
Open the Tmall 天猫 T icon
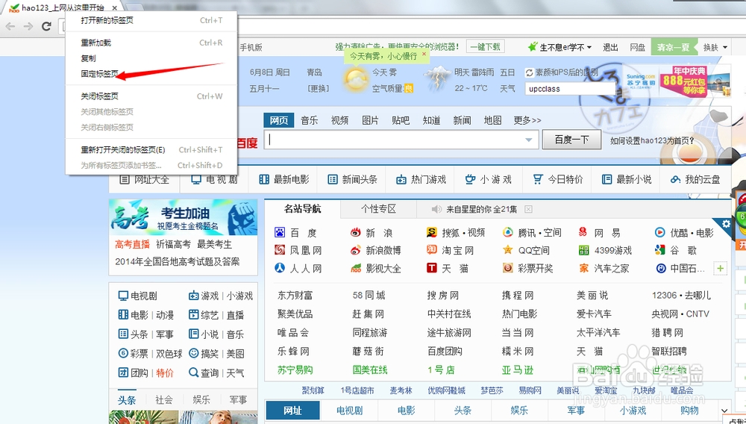[x=431, y=268]
